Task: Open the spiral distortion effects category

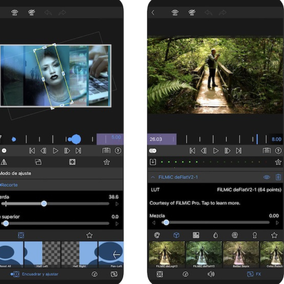Action: 235,235
